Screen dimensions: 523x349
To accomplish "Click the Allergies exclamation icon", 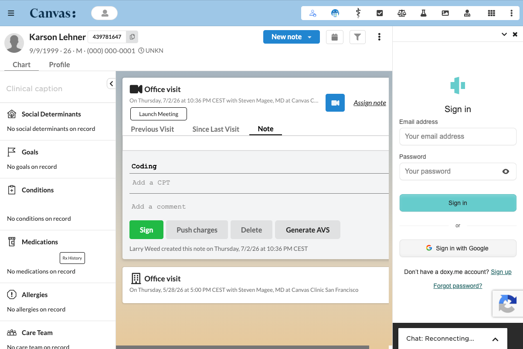I will (12, 295).
